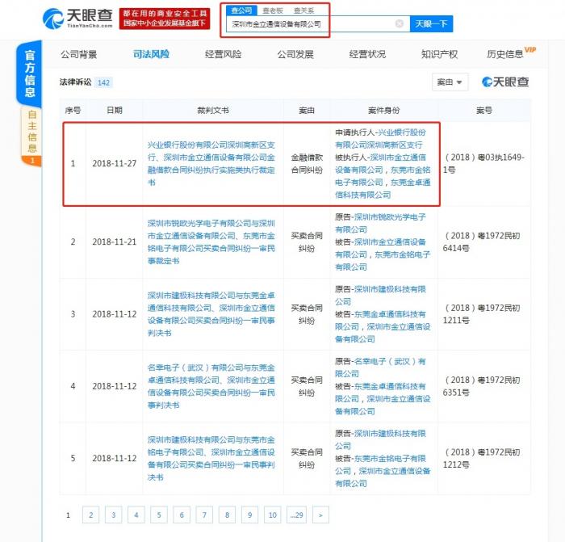Open the 案由 filter dropdown
The image size is (565, 542).
click(x=450, y=82)
